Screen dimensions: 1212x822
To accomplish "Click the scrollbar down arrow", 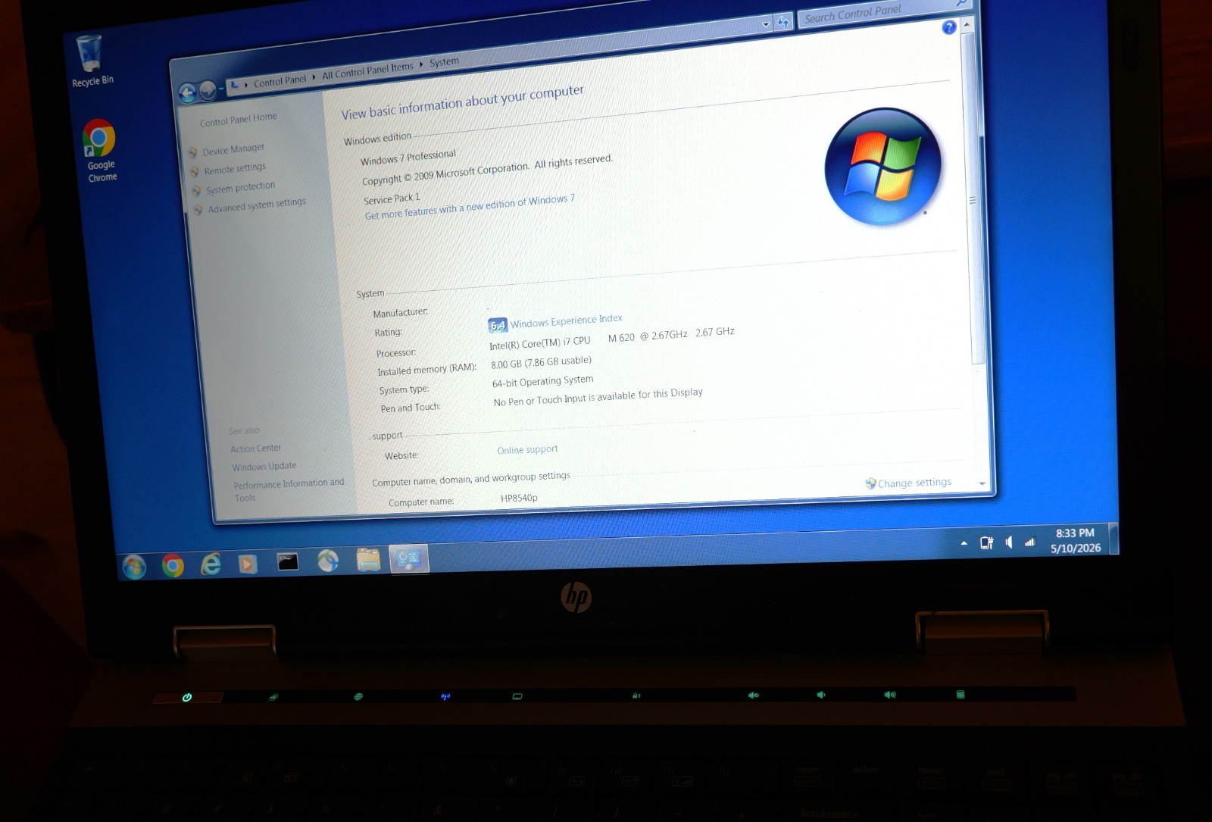I will click(982, 483).
